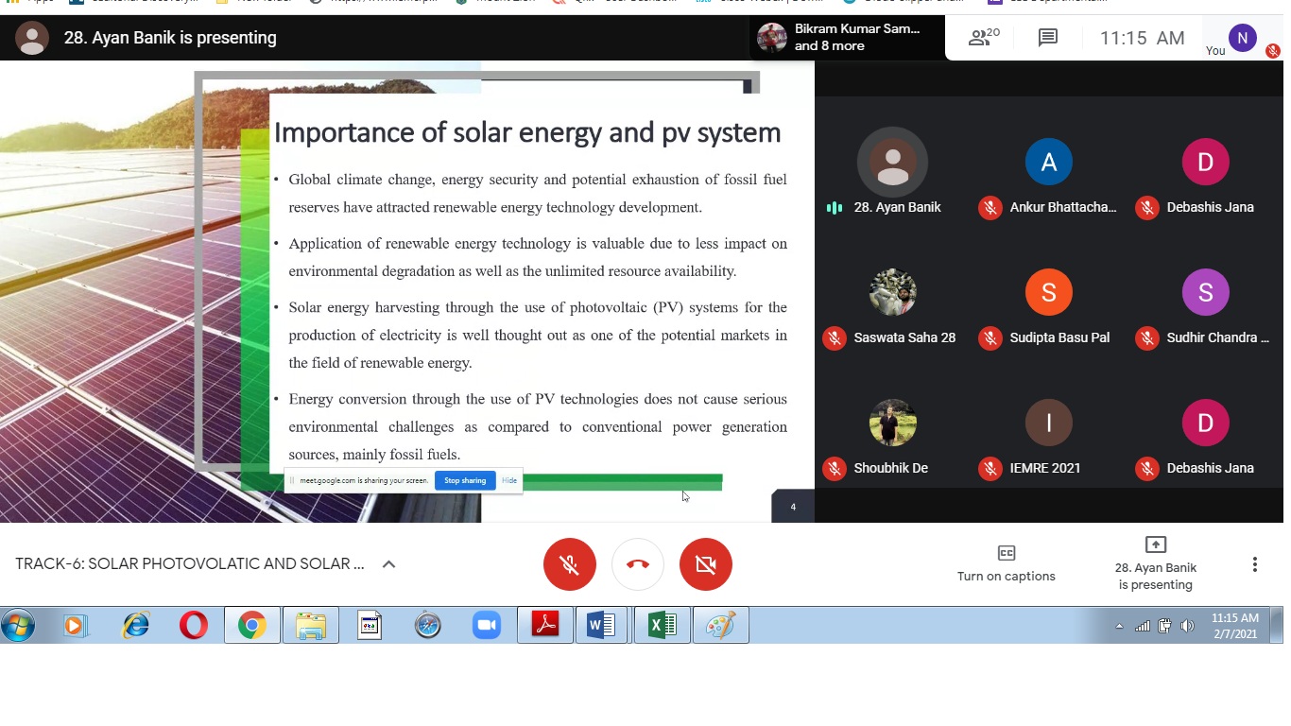The height and width of the screenshot is (726, 1291).
Task: Open the three-dot more options menu
Action: click(1254, 564)
